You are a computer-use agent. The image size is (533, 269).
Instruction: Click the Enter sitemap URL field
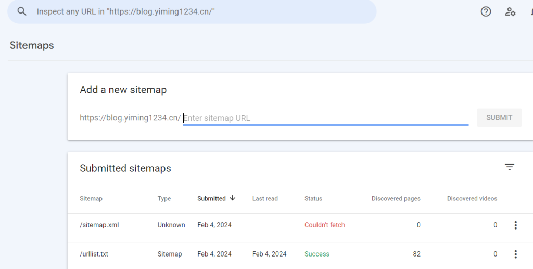tap(325, 118)
